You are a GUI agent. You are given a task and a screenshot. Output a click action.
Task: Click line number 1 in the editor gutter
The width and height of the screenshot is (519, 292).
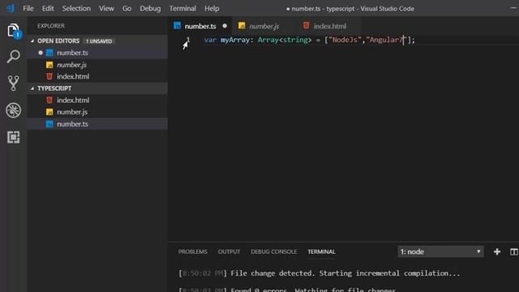tap(188, 40)
